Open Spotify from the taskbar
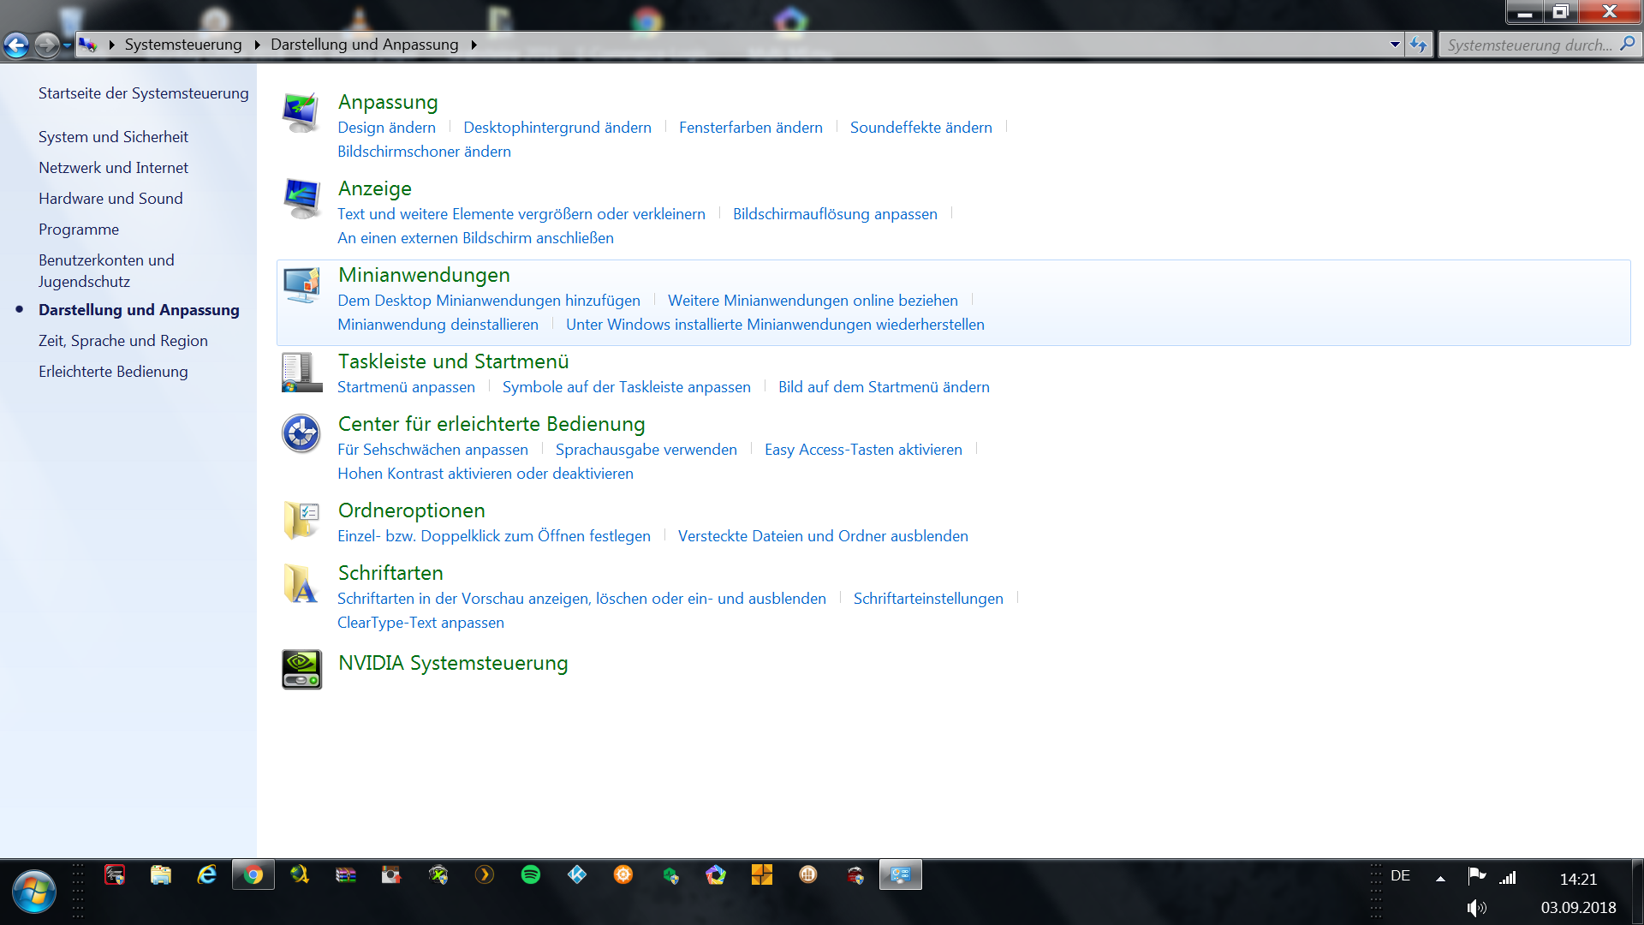This screenshot has height=925, width=1644. pyautogui.click(x=531, y=874)
